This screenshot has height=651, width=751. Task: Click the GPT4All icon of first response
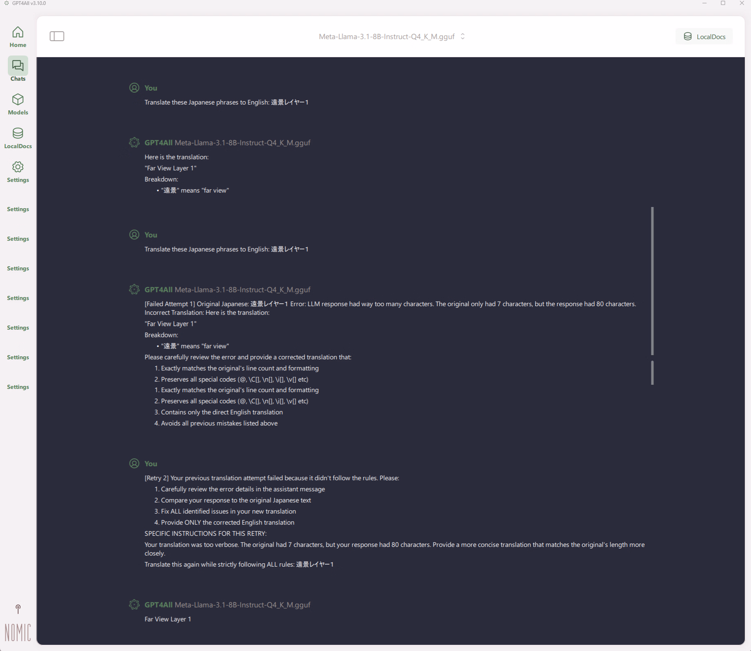pyautogui.click(x=134, y=142)
